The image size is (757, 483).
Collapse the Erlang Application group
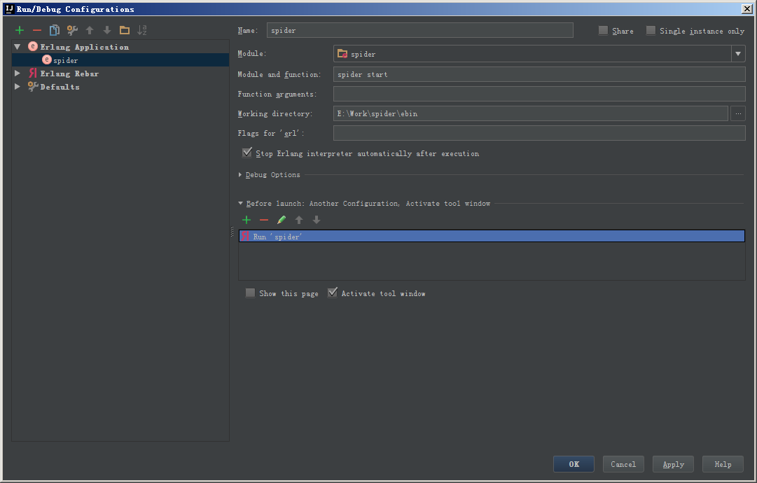point(17,46)
